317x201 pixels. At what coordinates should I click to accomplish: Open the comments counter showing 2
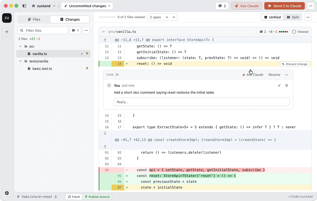(x=222, y=6)
